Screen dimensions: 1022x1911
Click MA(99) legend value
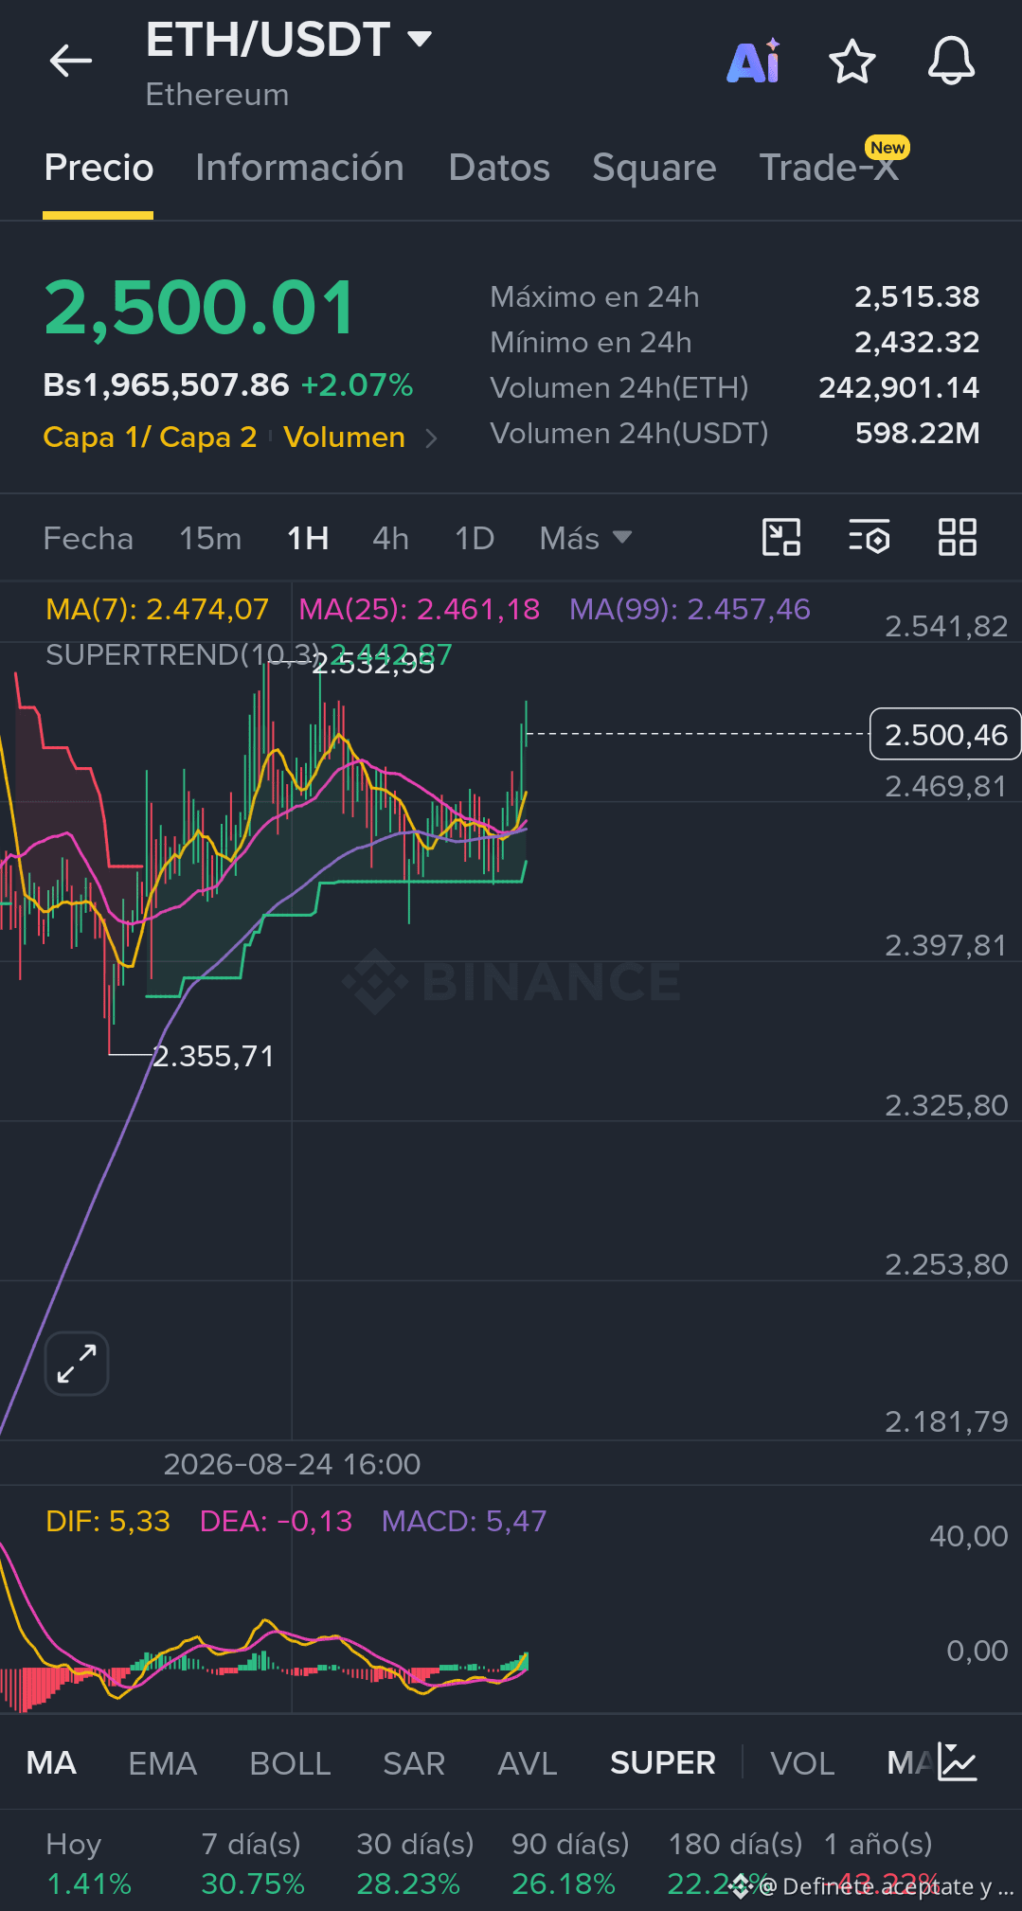click(x=690, y=609)
